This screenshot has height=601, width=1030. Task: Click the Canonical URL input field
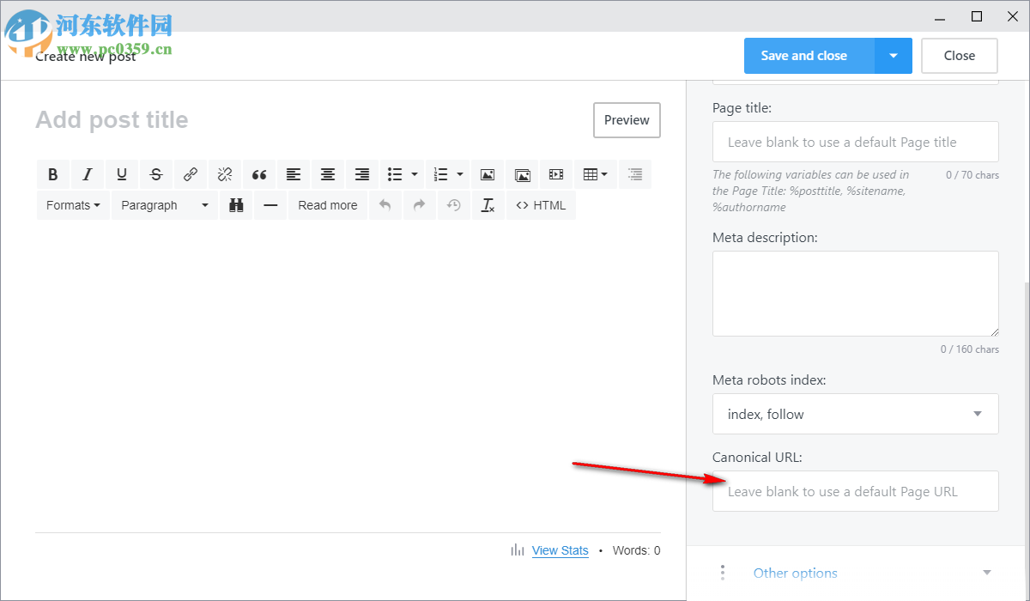(856, 491)
